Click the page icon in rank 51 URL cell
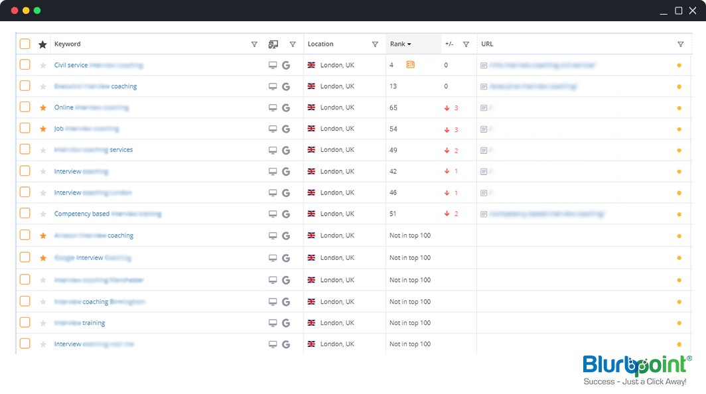 point(484,214)
